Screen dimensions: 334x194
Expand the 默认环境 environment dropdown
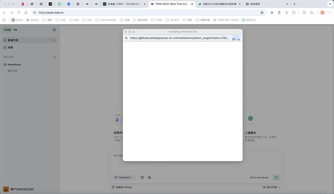click(x=273, y=187)
